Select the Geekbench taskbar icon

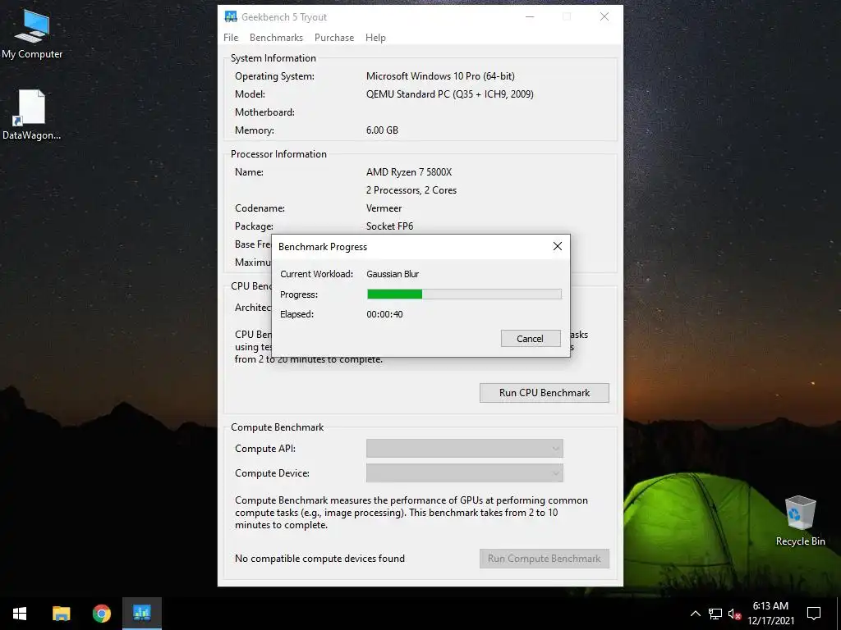(x=141, y=614)
